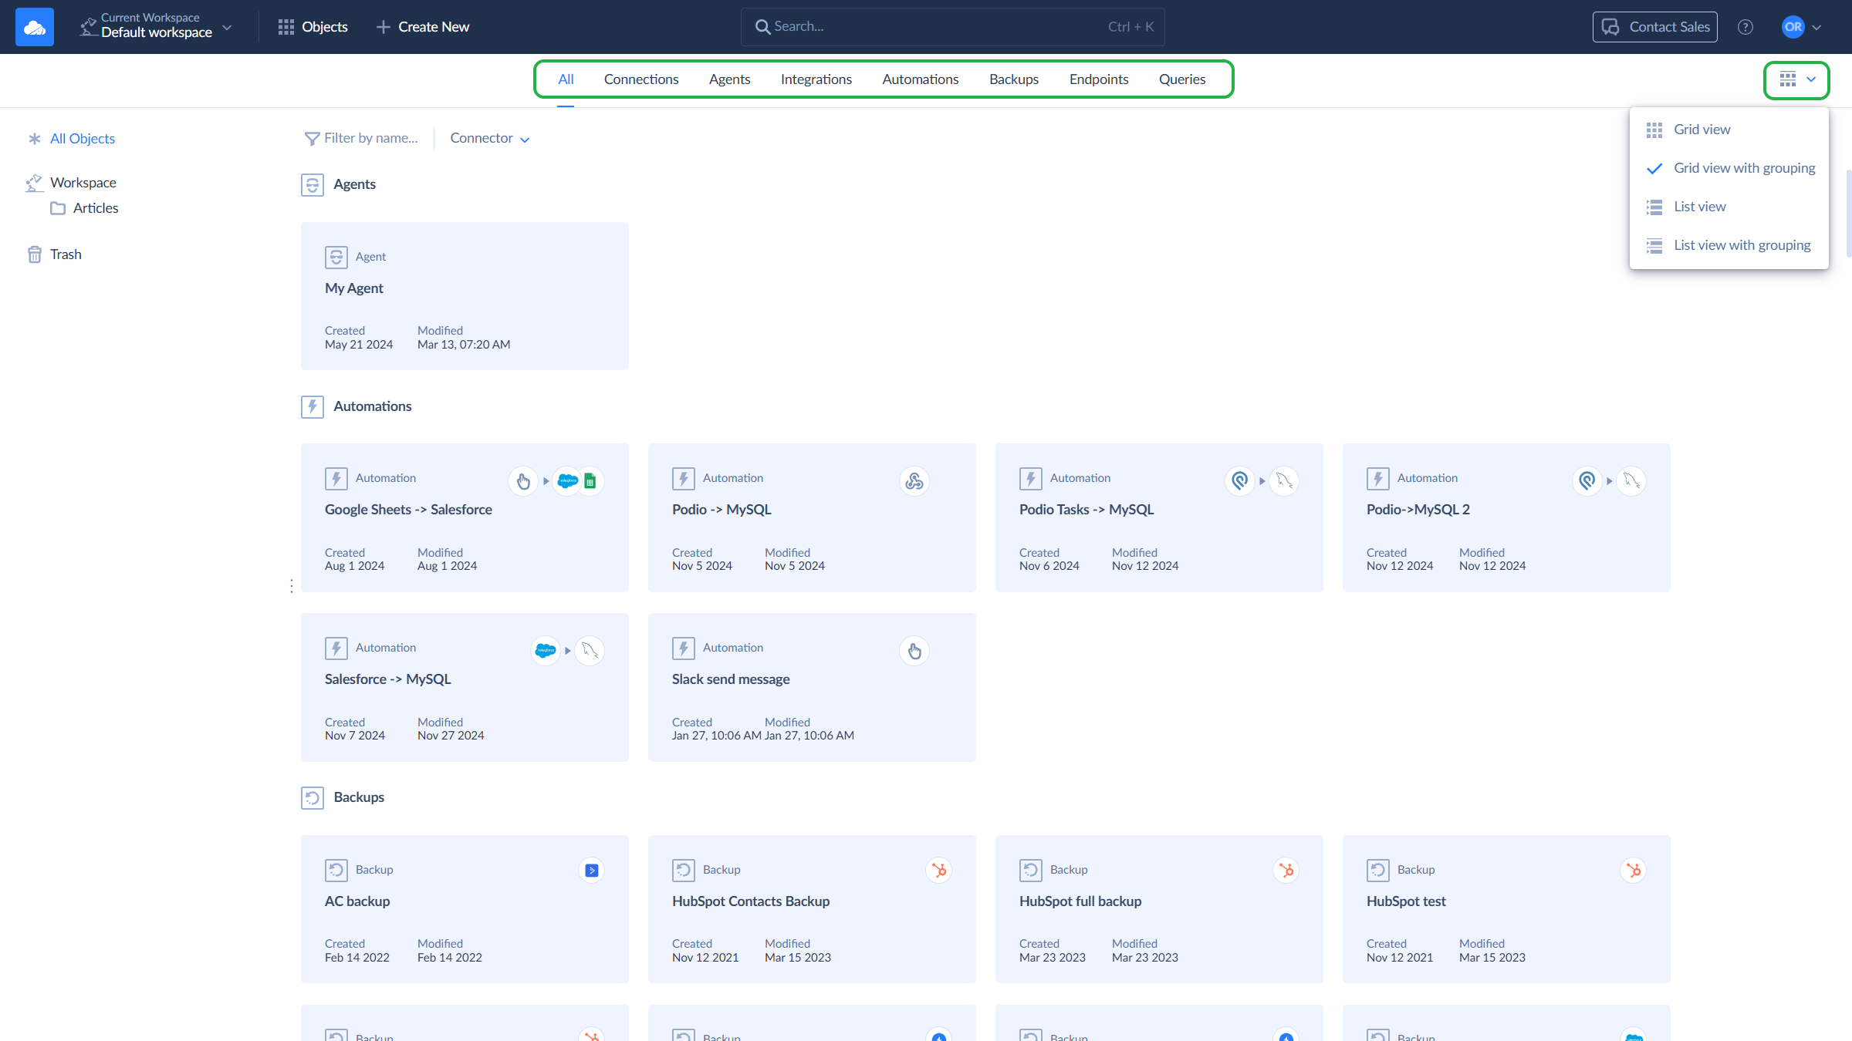The image size is (1852, 1041).
Task: Click the Backups section header icon
Action: pos(313,798)
